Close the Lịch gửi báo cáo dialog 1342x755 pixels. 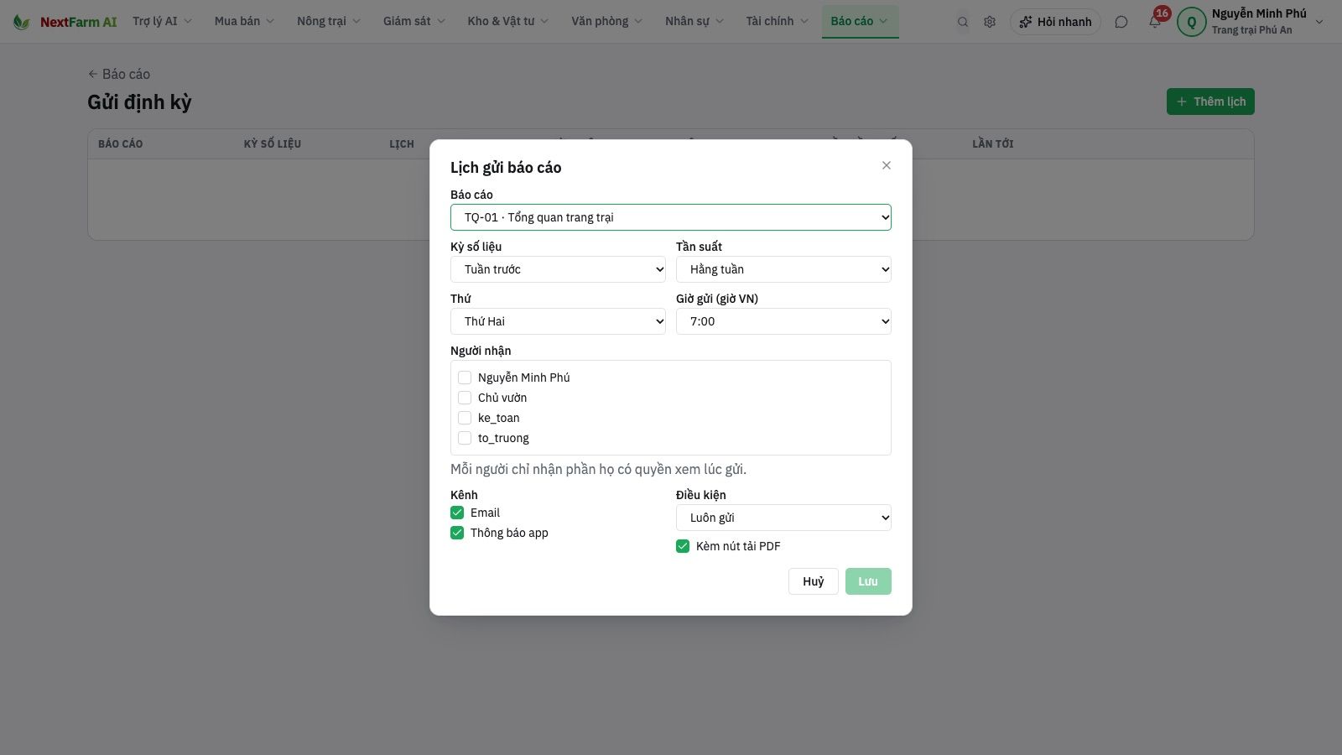tap(887, 165)
